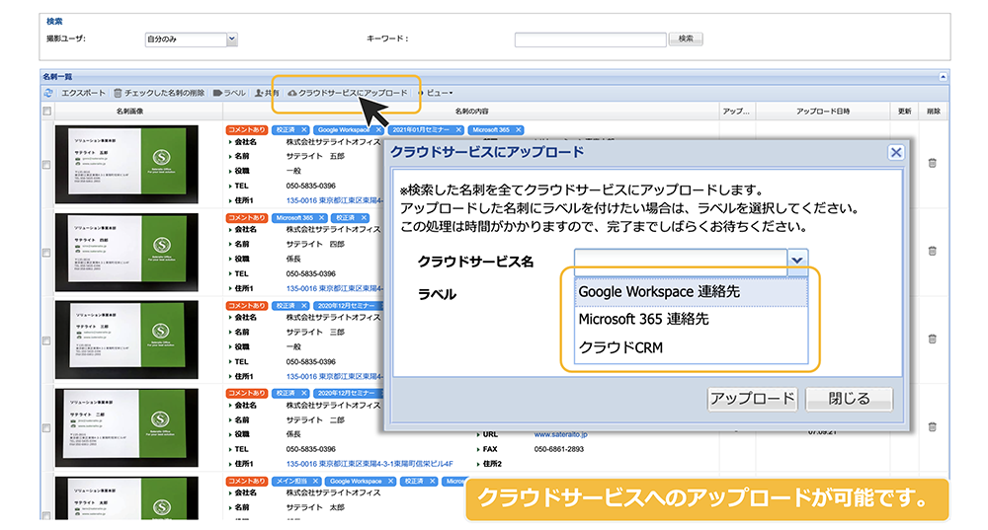Click チェックした名刺の削除 in toolbar
This screenshot has height=530, width=988.
click(x=159, y=93)
